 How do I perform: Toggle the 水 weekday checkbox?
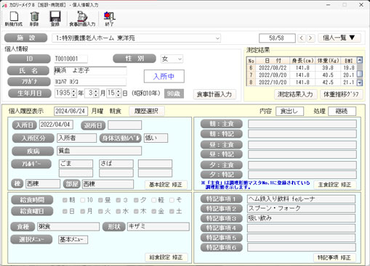tap(118, 212)
